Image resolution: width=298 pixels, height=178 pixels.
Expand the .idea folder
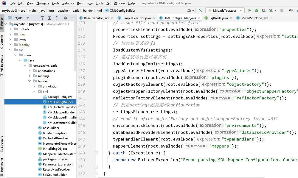point(10,34)
